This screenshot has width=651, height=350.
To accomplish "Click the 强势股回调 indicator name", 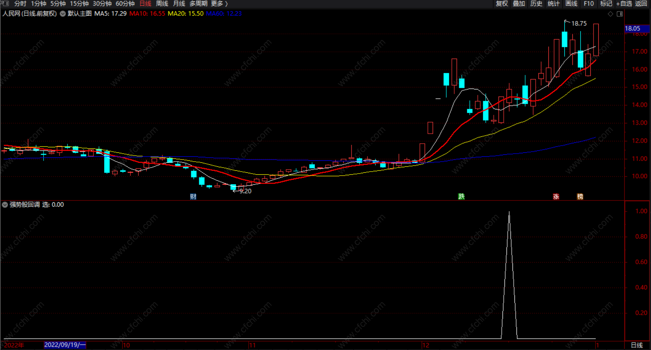I will (x=25, y=205).
